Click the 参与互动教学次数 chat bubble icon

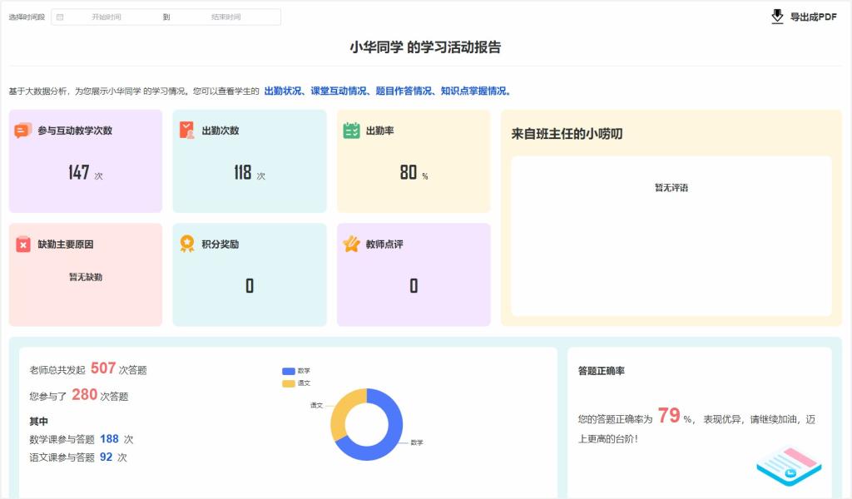[22, 131]
